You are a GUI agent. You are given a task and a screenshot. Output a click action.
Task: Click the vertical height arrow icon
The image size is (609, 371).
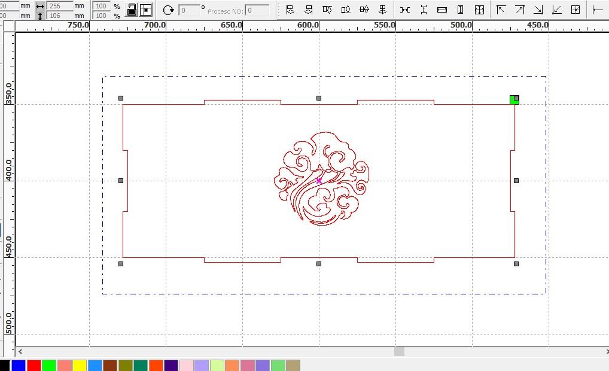pyautogui.click(x=40, y=16)
